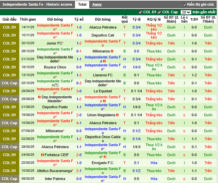This screenshot has width=218, height=183.
Task: Select the Total tab
Action: pos(82,4)
